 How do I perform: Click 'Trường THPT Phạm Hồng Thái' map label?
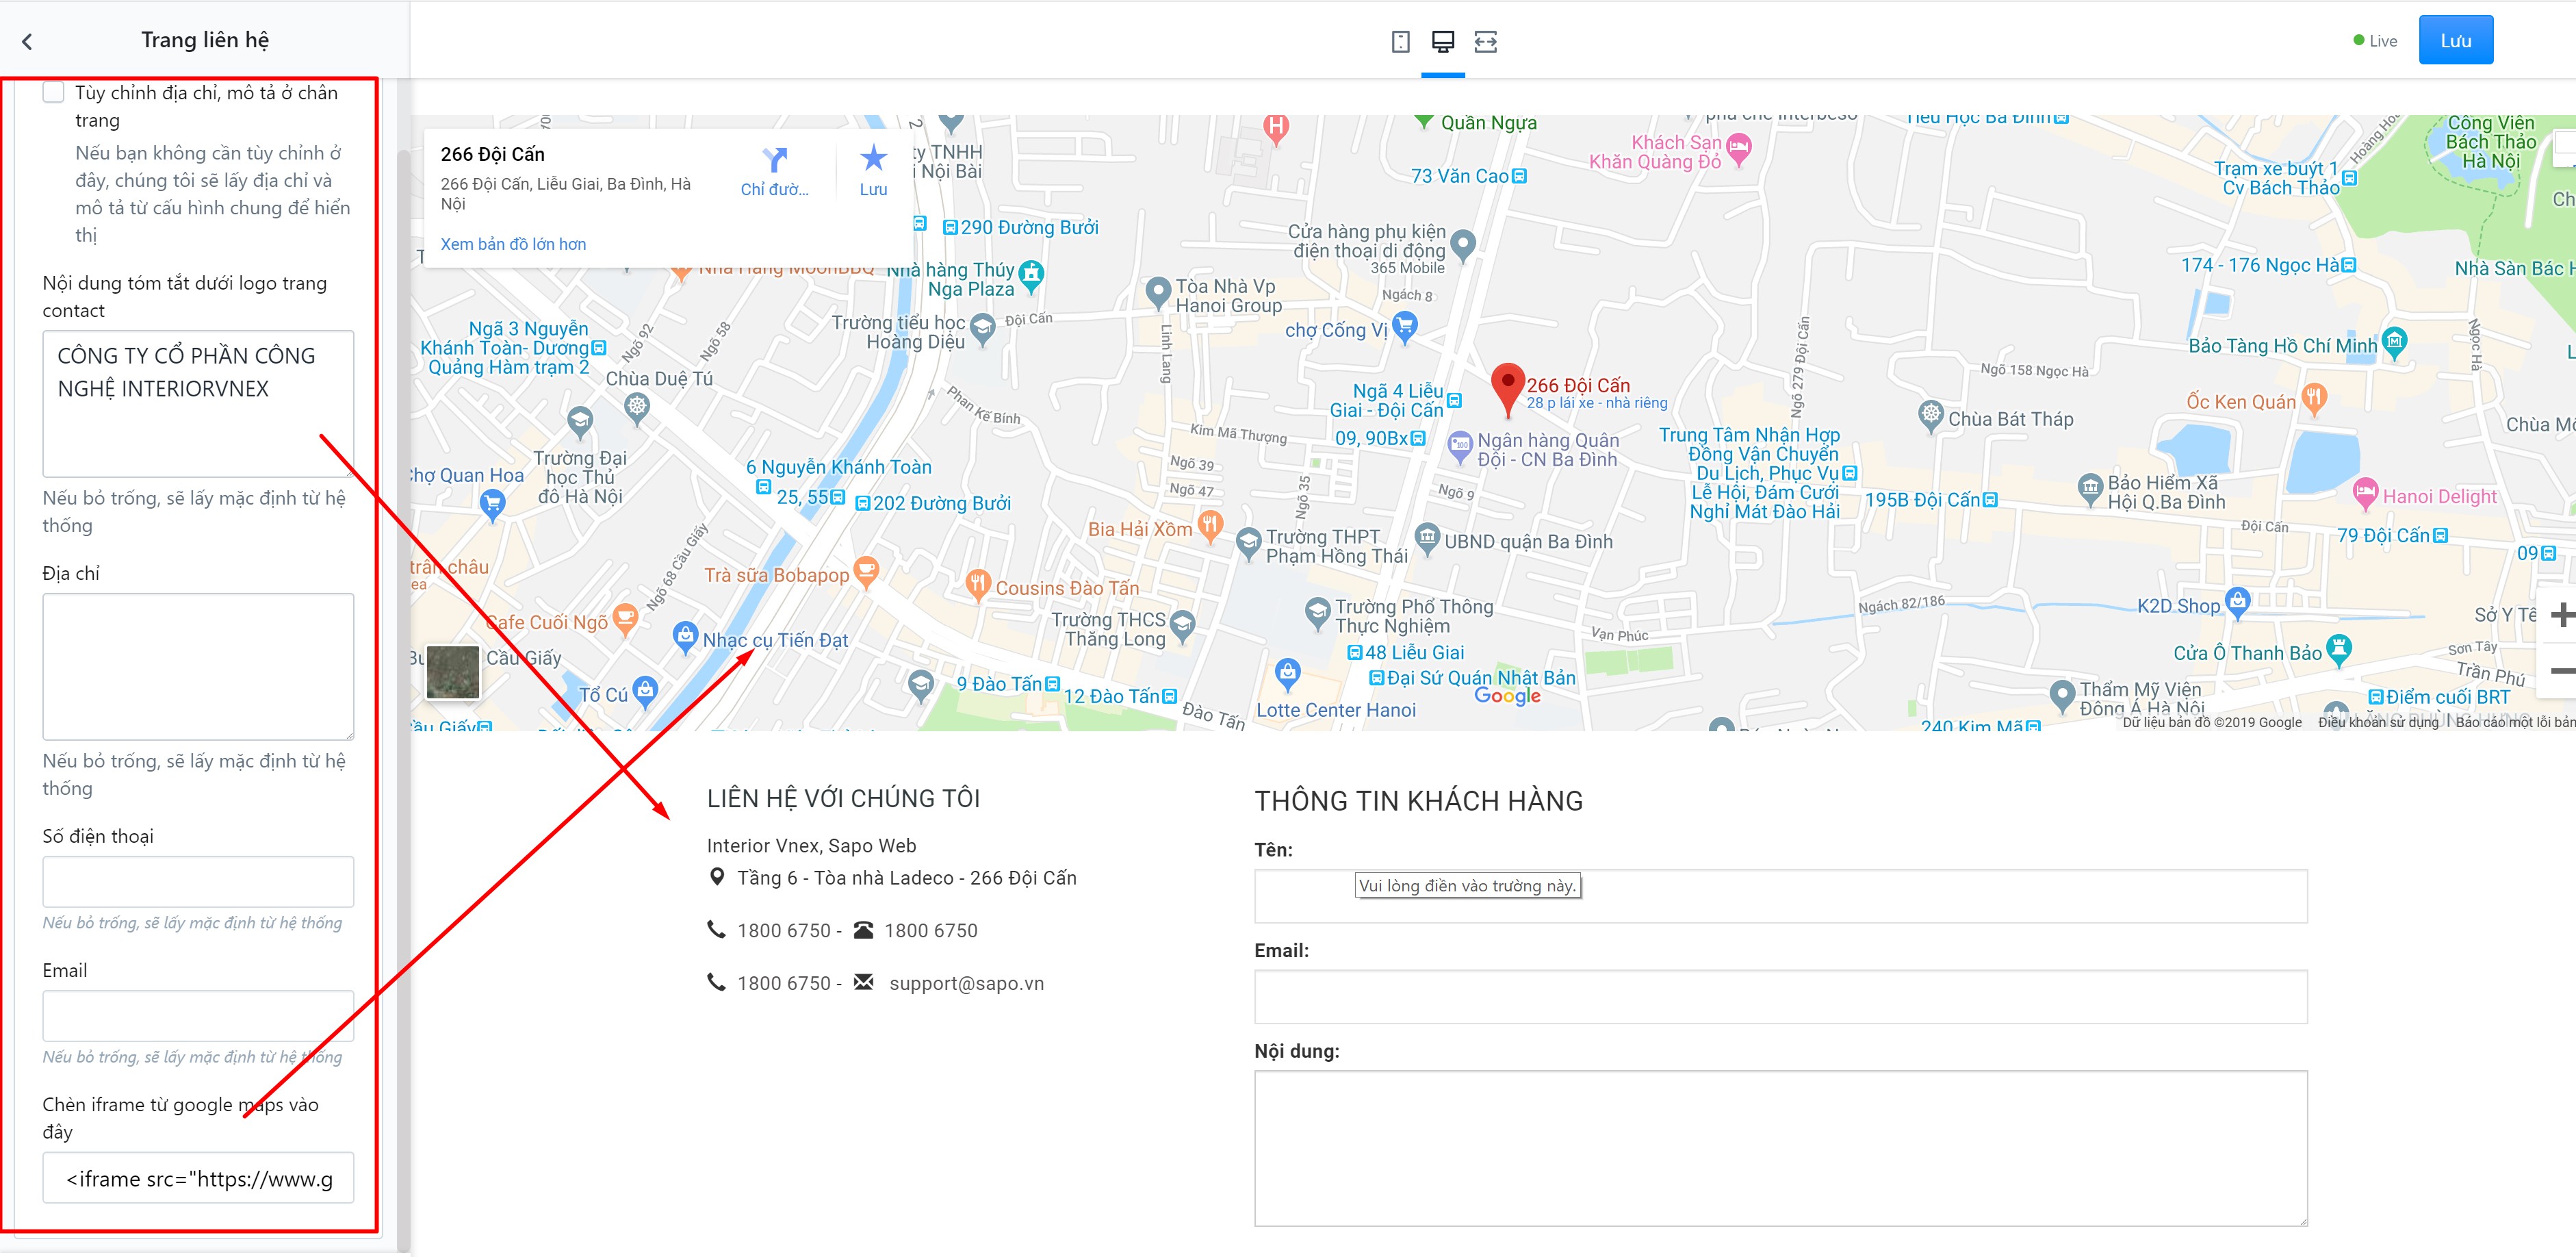point(1336,546)
